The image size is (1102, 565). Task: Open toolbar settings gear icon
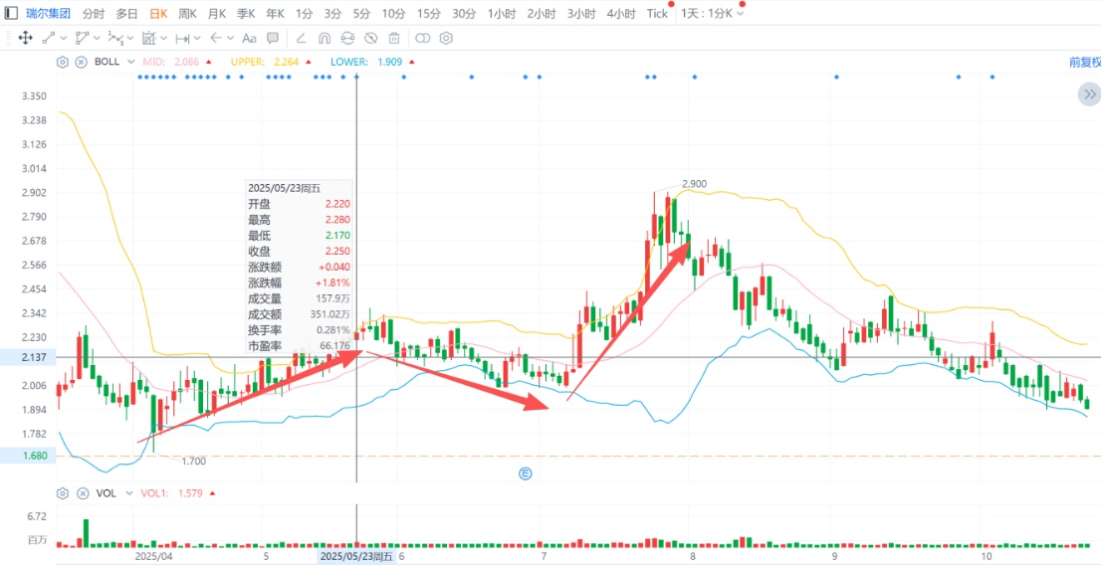(447, 38)
